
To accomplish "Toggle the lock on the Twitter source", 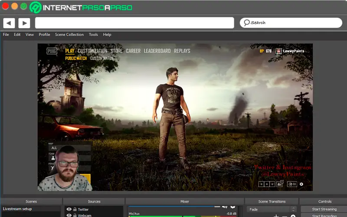I will tap(75, 209).
